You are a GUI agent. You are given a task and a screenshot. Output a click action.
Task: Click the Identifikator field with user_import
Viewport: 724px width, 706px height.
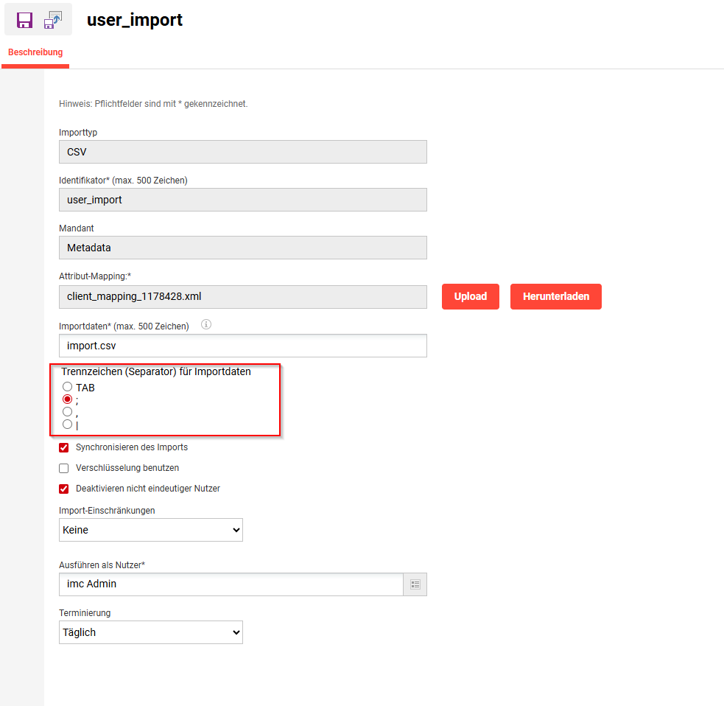pyautogui.click(x=242, y=200)
